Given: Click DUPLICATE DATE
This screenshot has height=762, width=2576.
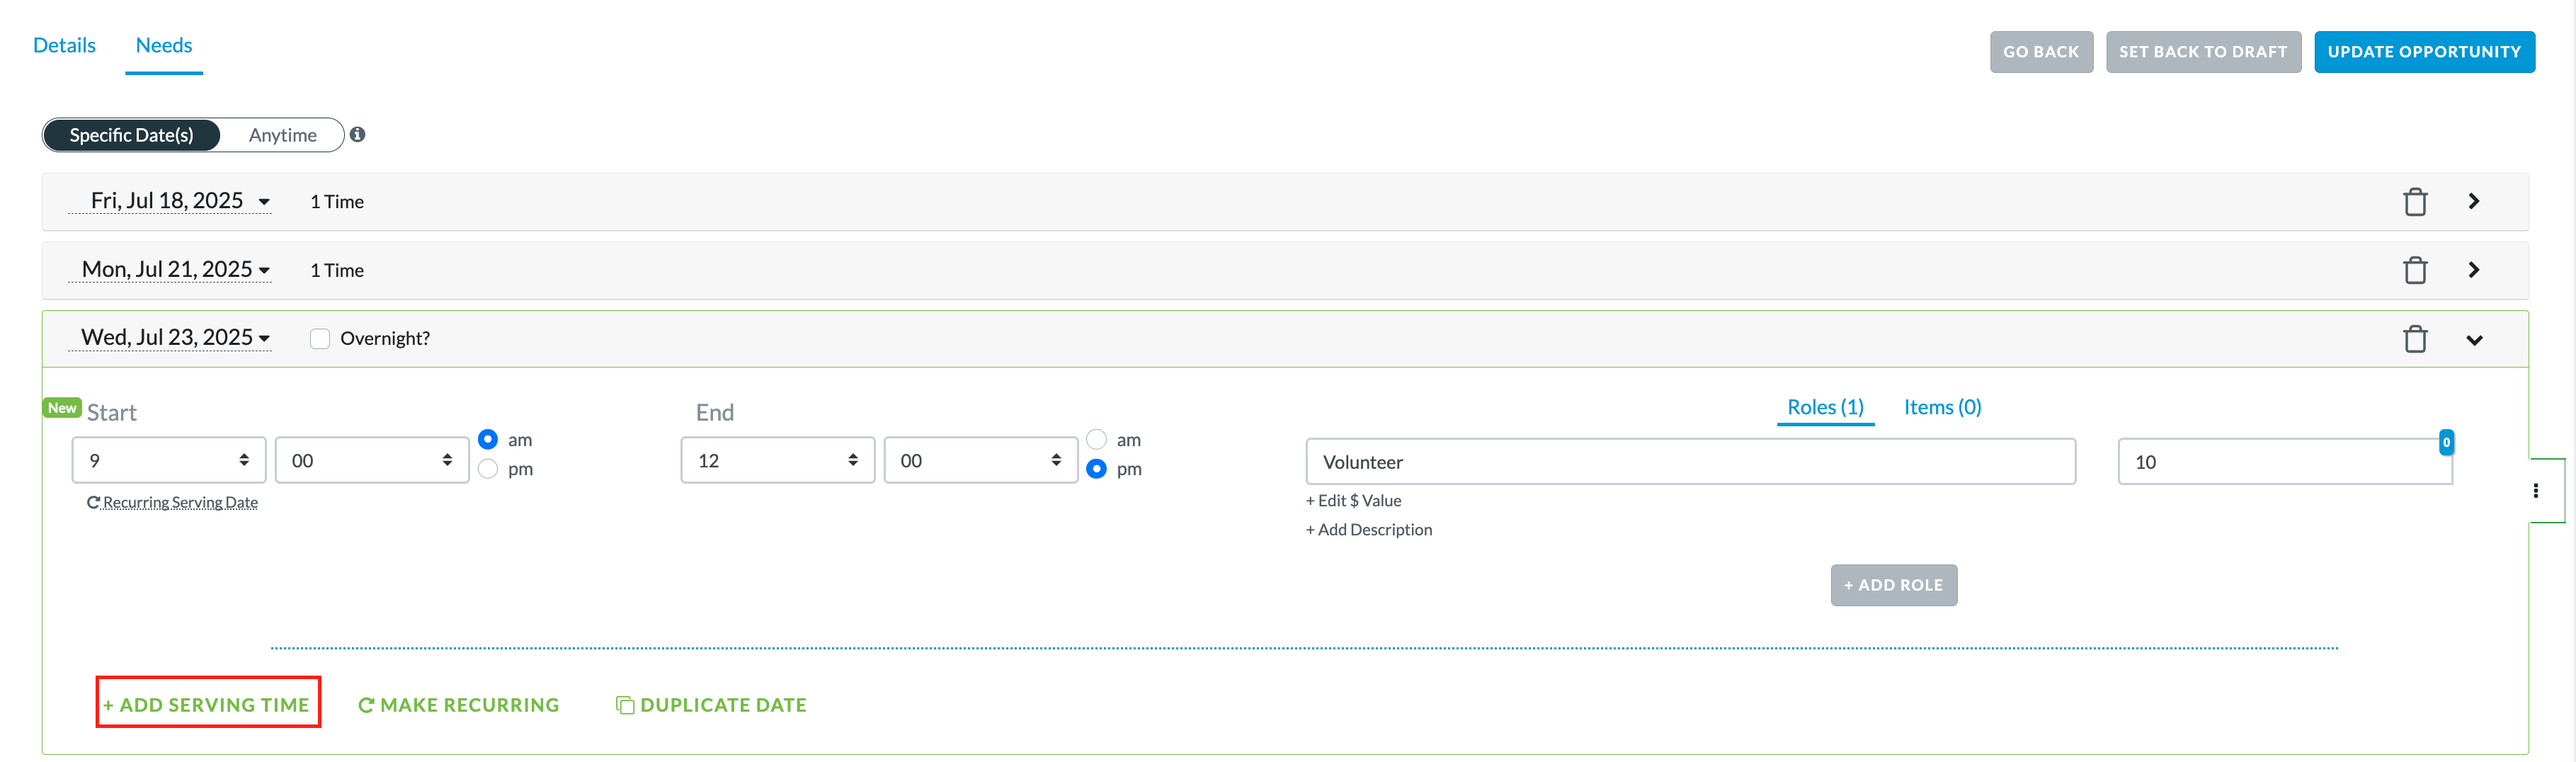Looking at the screenshot, I should 711,705.
